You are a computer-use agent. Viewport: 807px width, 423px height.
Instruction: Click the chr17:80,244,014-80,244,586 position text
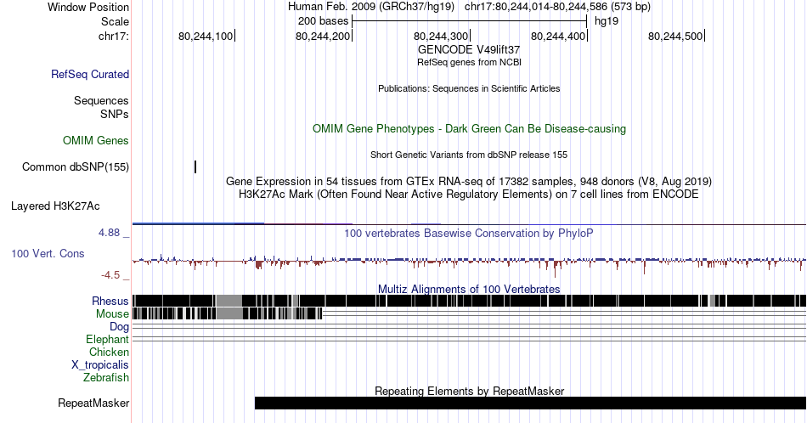coord(557,7)
